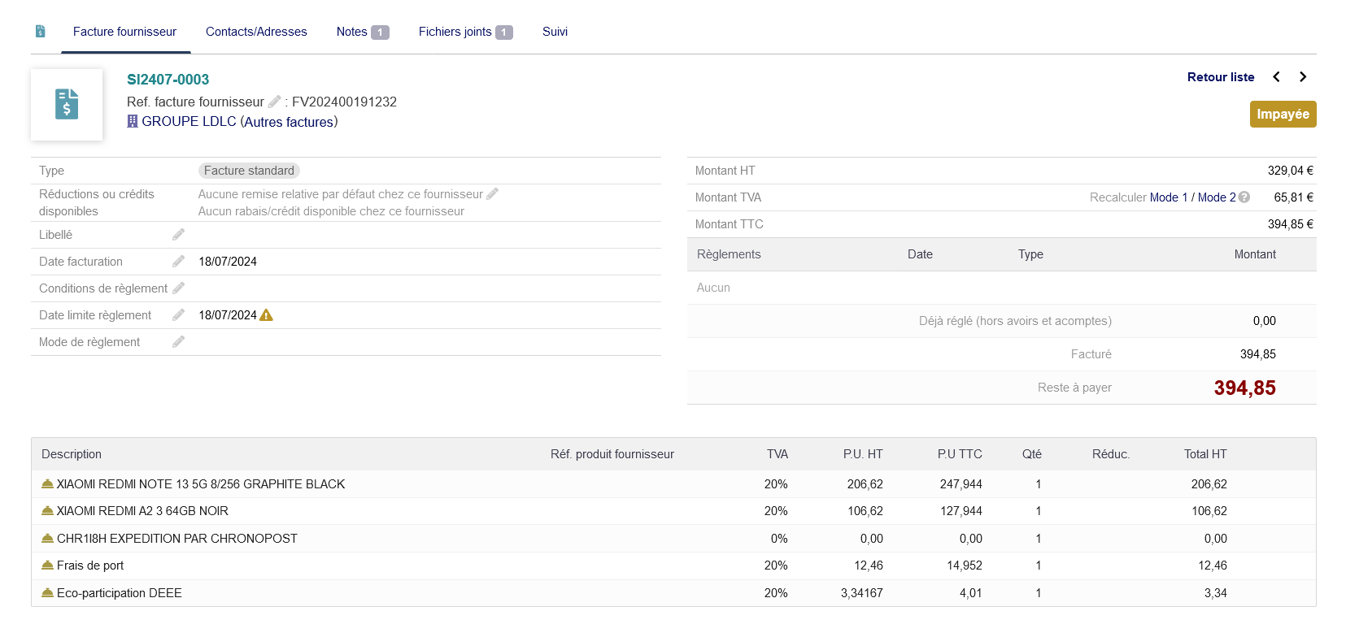1346x624 pixels.
Task: Go to next invoice with right chevron
Action: pyautogui.click(x=1303, y=77)
